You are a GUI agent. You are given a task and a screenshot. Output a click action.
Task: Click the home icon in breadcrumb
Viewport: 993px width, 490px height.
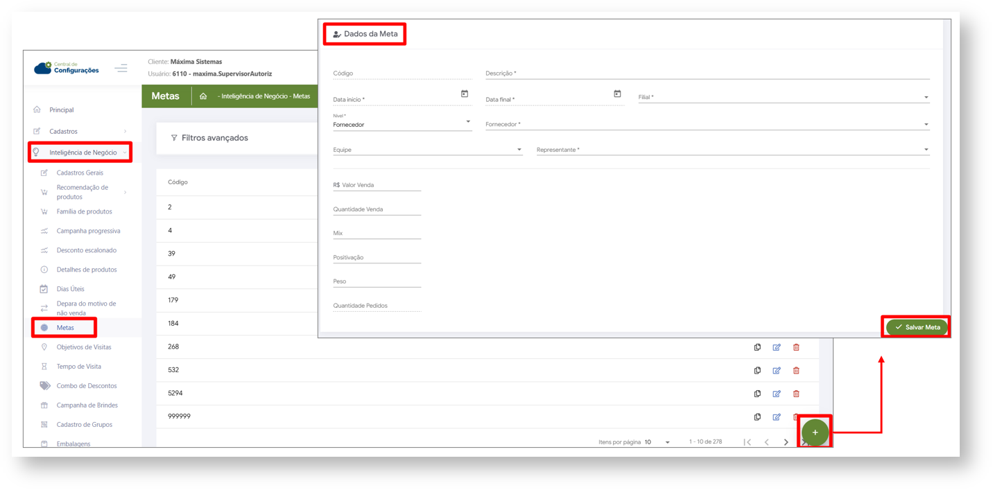[x=203, y=96]
